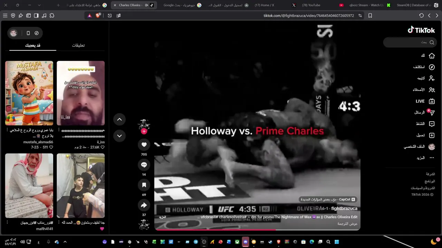Viewport: 442px width, 248px height.
Task: Reload the page with the refresh icon
Action: 421,15
